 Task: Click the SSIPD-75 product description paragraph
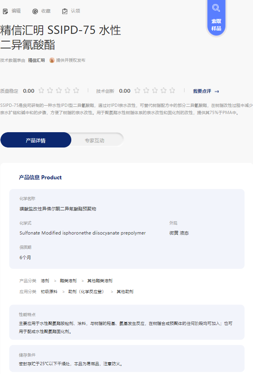(x=126, y=109)
